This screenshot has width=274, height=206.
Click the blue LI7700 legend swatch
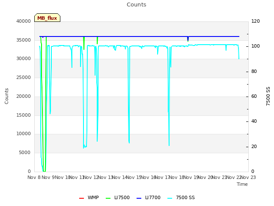139,198
